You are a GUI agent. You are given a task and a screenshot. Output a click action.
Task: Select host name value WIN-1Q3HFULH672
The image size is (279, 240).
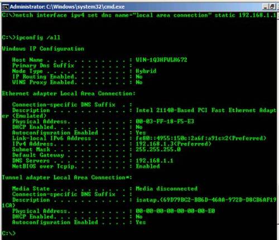click(161, 60)
